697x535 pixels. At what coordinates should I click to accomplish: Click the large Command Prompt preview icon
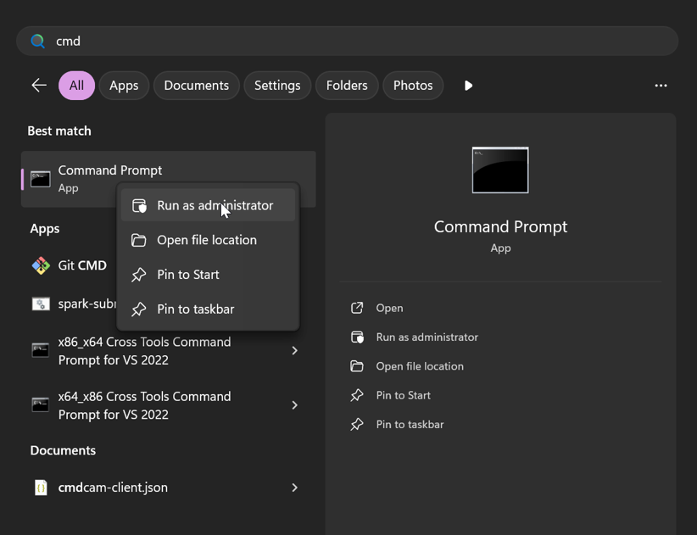500,170
